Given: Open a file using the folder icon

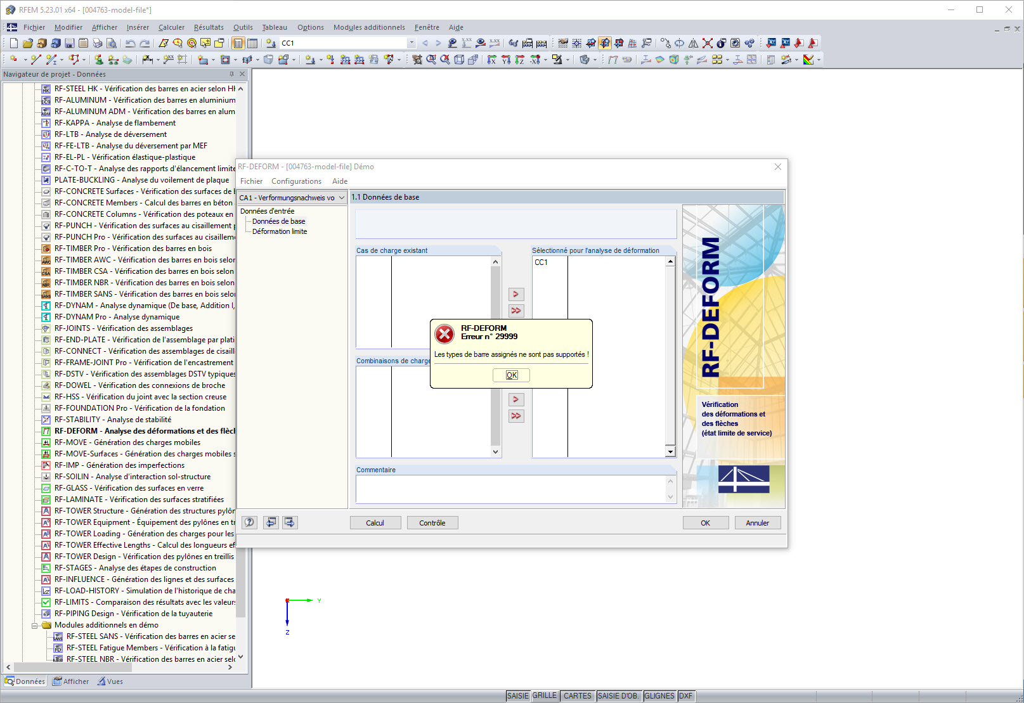Looking at the screenshot, I should (27, 43).
